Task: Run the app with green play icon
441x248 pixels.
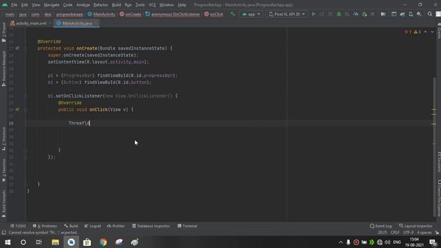Action: point(314,14)
